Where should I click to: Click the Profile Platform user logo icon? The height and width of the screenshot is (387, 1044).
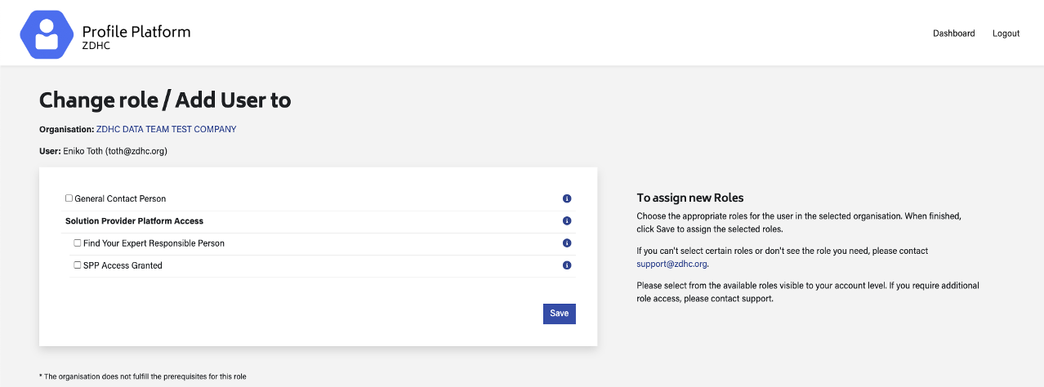click(47, 35)
